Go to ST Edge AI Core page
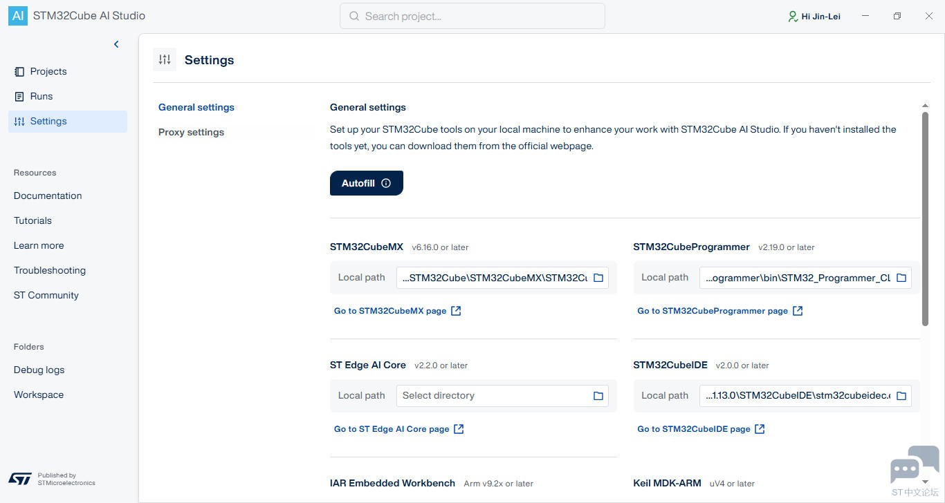 point(399,429)
